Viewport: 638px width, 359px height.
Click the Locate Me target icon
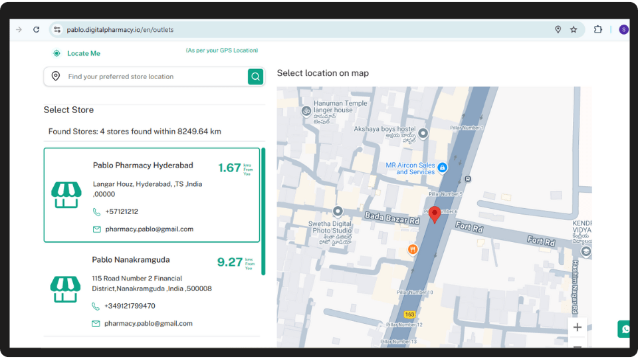(56, 53)
